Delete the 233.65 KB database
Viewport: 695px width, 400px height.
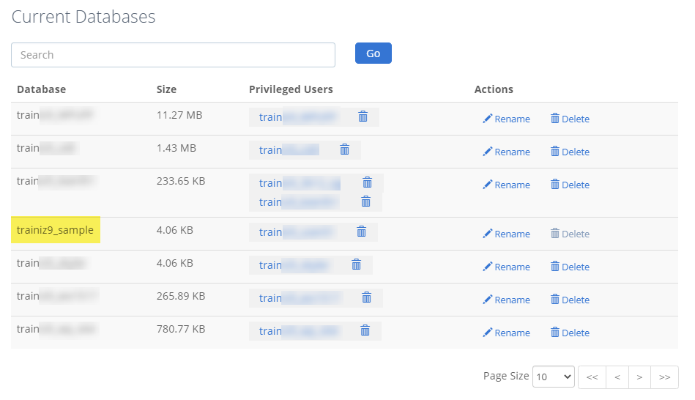coord(570,185)
